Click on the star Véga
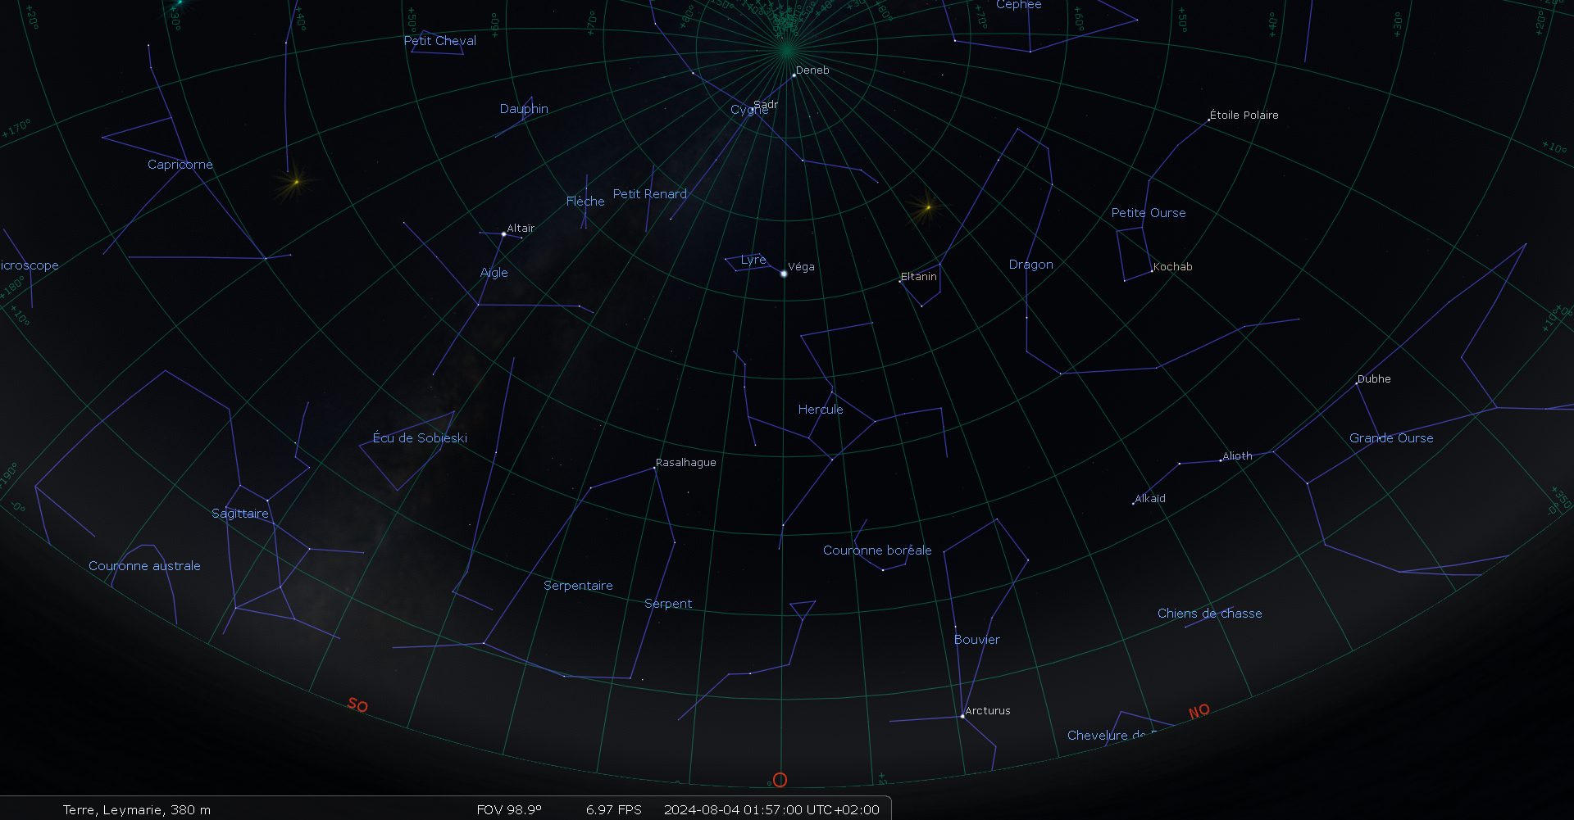The image size is (1574, 820). 784,274
